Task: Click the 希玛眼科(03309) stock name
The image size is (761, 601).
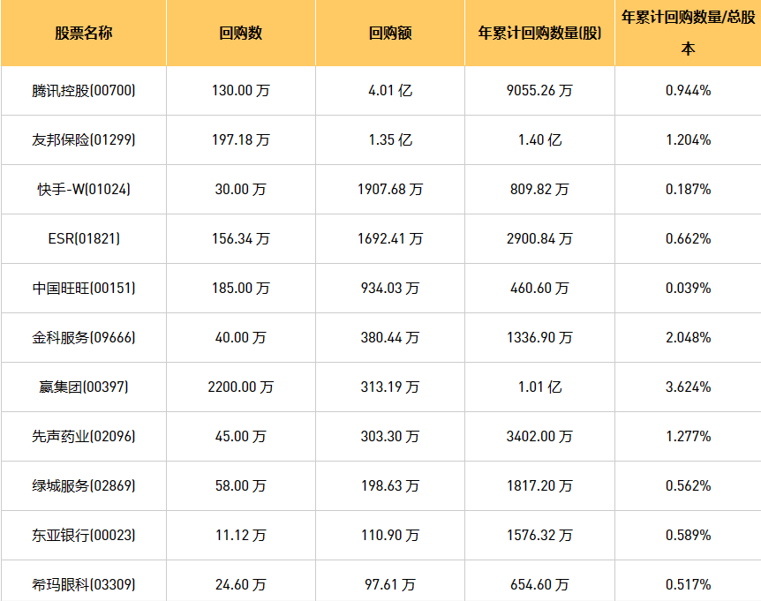Action: click(83, 584)
